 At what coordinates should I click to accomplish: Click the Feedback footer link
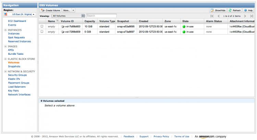[x=129, y=136]
